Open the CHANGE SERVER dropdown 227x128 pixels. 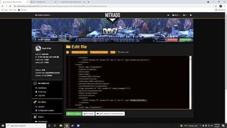point(43,15)
